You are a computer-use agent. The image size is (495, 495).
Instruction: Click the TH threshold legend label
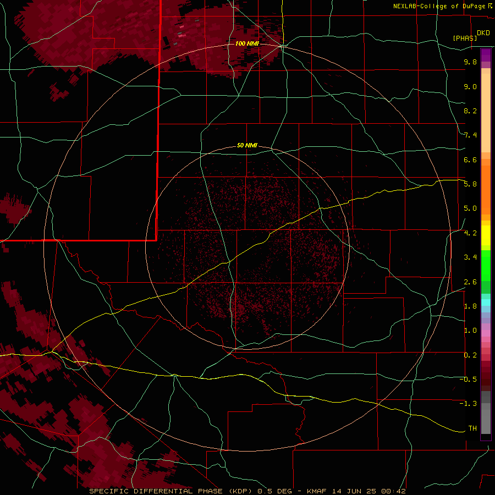[x=472, y=428]
